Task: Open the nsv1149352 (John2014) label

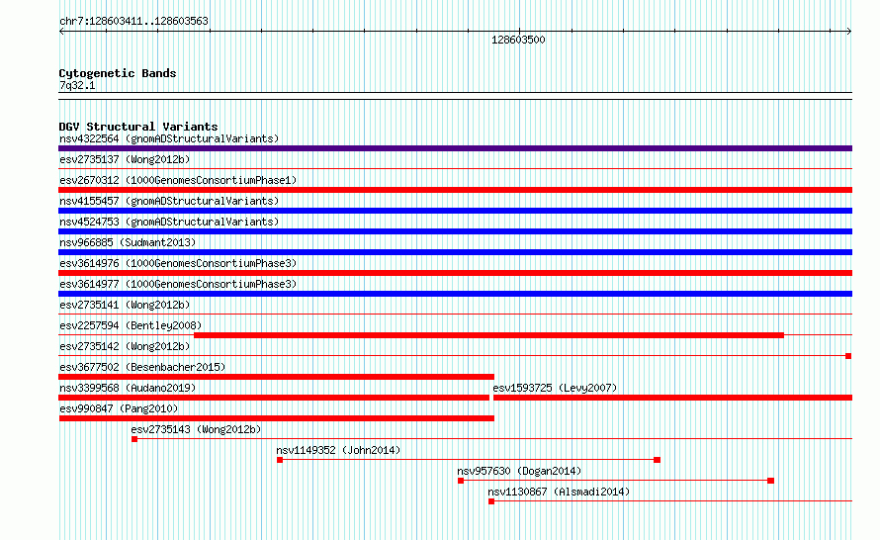Action: pyautogui.click(x=338, y=450)
